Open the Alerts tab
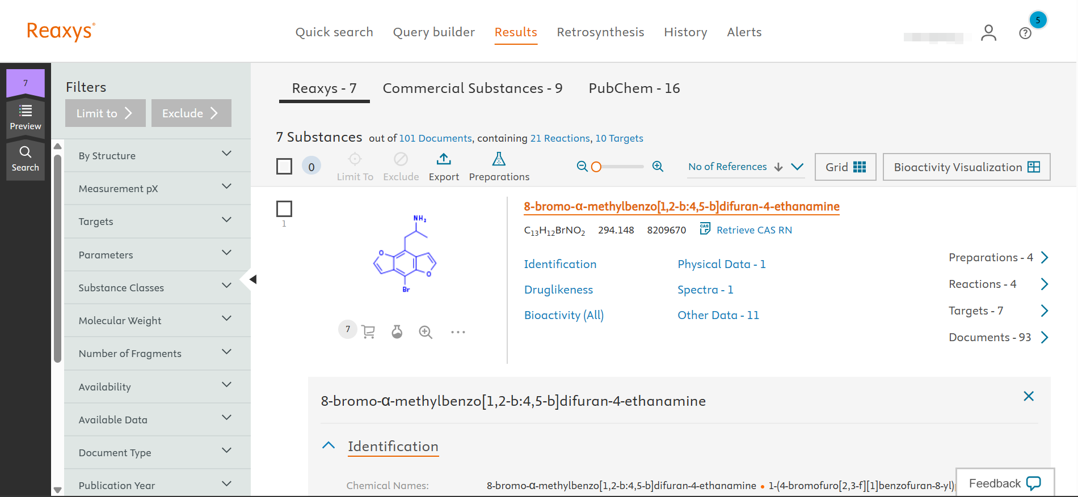The width and height of the screenshot is (1078, 497). 744,32
